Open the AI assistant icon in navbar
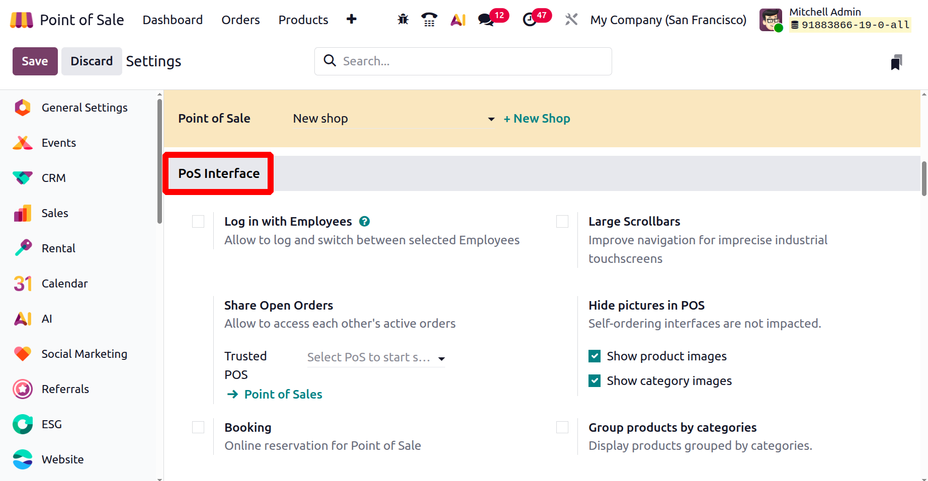The width and height of the screenshot is (928, 481). [458, 20]
